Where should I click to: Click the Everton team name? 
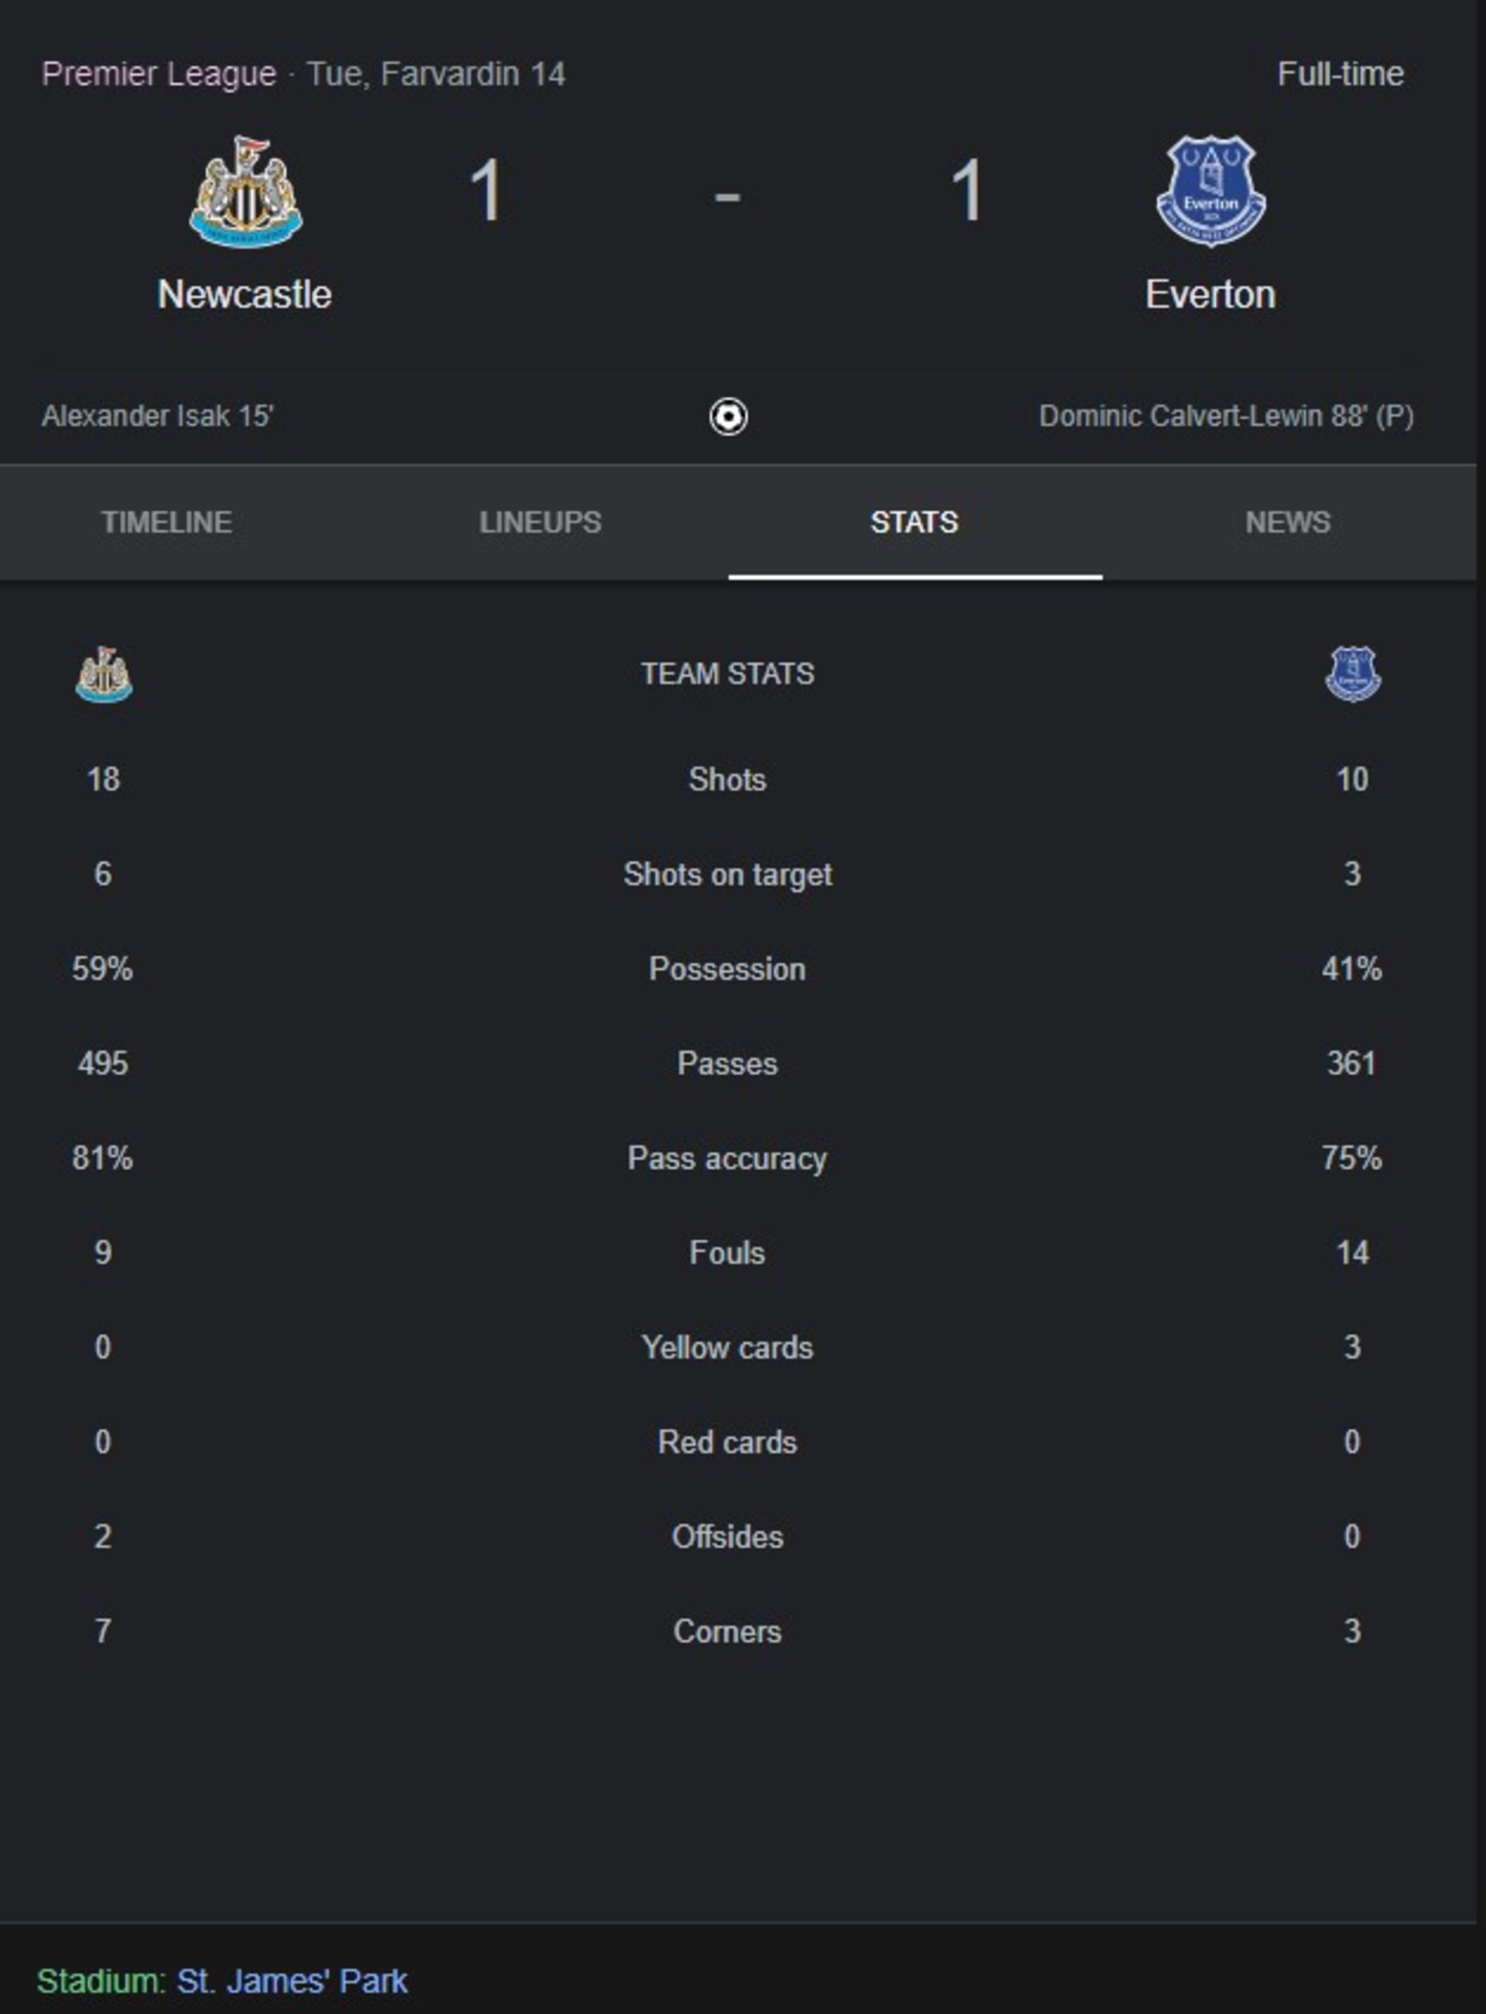(1210, 294)
